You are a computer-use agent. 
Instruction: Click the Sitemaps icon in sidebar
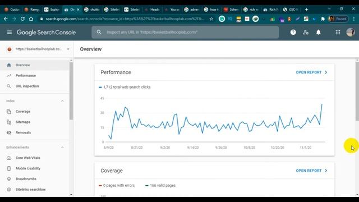pyautogui.click(x=9, y=122)
